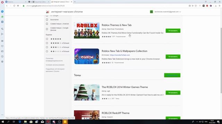
Task: Open VK panel in Opera sidebar
Action: pyautogui.click(x=2, y=22)
